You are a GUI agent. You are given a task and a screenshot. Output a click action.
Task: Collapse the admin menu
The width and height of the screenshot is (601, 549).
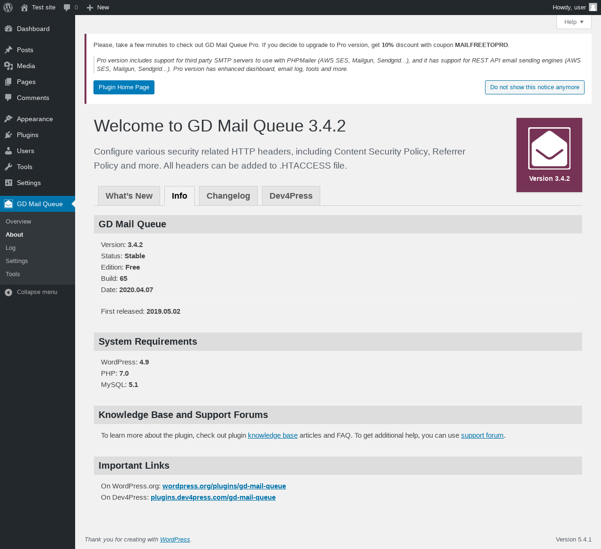coord(38,292)
